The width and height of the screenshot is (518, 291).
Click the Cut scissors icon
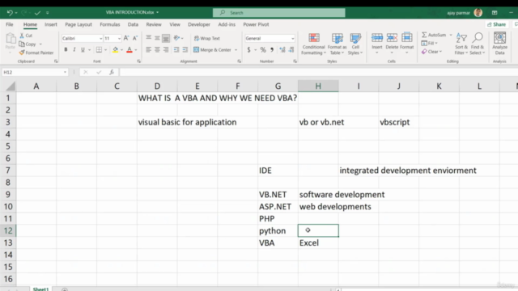(x=22, y=36)
